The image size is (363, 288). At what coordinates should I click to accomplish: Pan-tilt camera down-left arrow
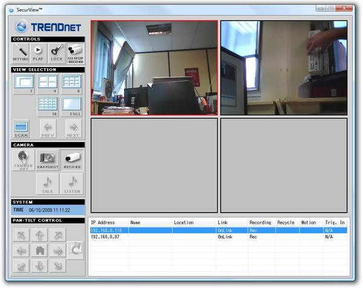coord(21,266)
